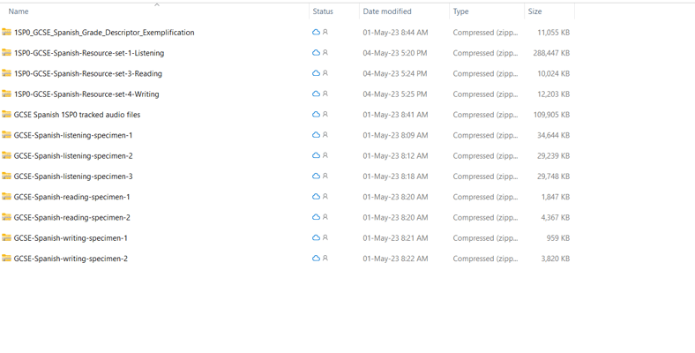Select file GCSE-Spanish-listening-specimen-1
Image resolution: width=695 pixels, height=353 pixels.
pos(73,135)
